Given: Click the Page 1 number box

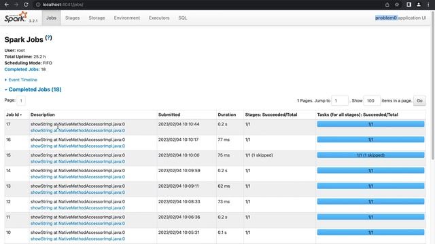Looking at the screenshot, I should (21, 101).
